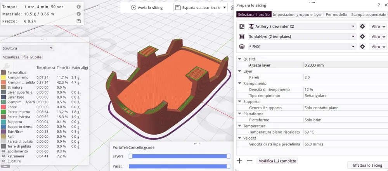Click the info icon next to Tempo

79,7
